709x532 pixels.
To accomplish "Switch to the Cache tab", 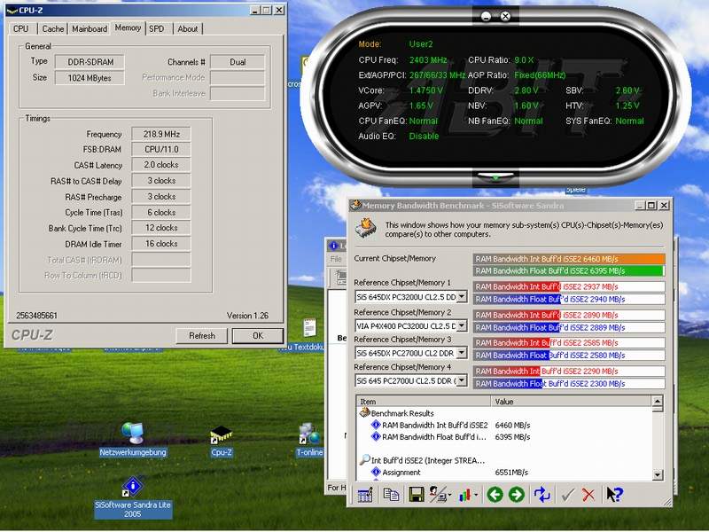I will 53,29.
